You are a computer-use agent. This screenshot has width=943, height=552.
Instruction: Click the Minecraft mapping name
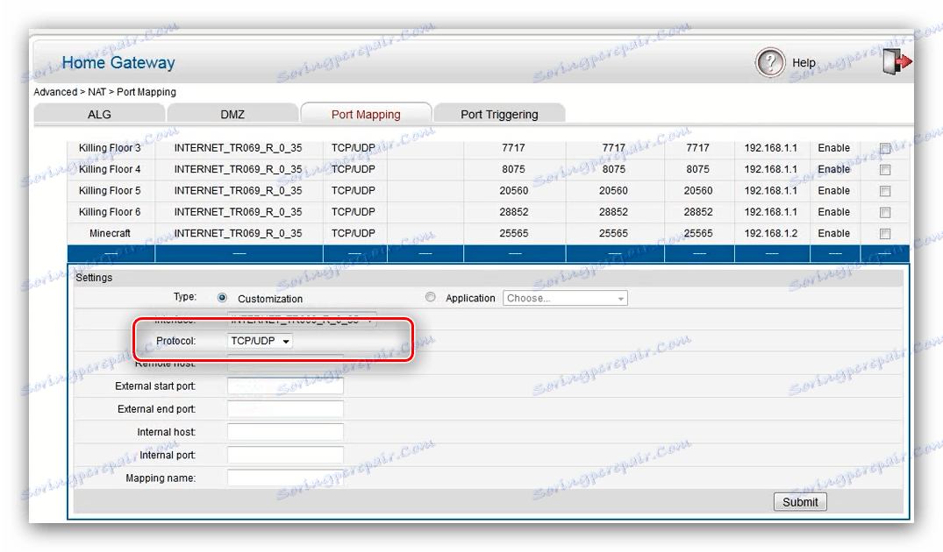pyautogui.click(x=110, y=233)
